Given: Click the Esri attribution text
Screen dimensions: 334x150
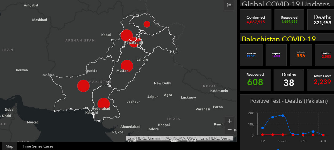Looking at the screenshot, I should [180, 138].
